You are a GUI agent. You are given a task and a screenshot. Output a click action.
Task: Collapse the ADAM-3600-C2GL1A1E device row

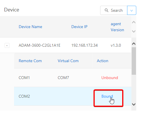(x=7, y=45)
